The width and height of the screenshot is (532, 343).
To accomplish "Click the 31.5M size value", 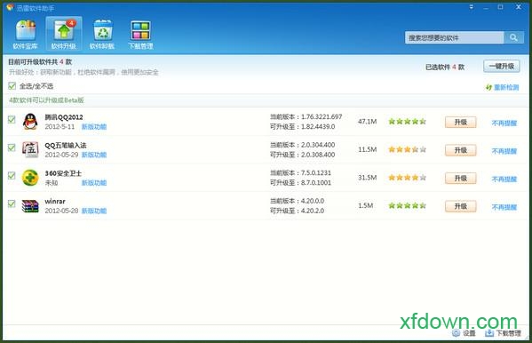I will coord(367,177).
